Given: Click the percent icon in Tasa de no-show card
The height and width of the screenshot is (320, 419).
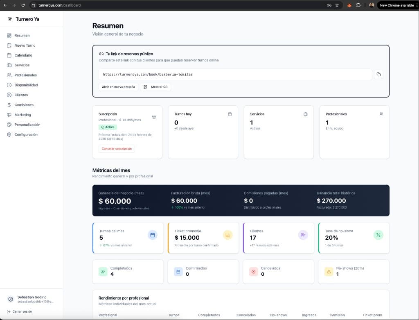Looking at the screenshot, I should tap(378, 235).
